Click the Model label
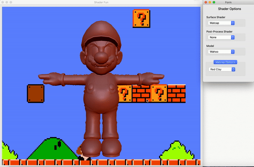The image size is (254, 167). point(210,46)
